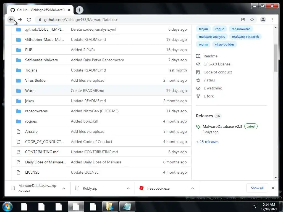Click Show all downloads button

(257, 188)
